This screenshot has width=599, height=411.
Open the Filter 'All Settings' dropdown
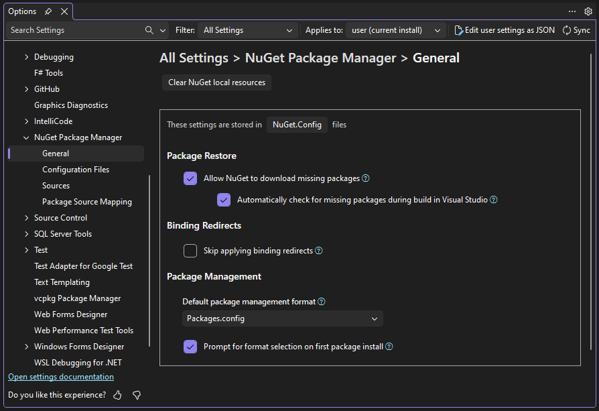[x=247, y=30]
